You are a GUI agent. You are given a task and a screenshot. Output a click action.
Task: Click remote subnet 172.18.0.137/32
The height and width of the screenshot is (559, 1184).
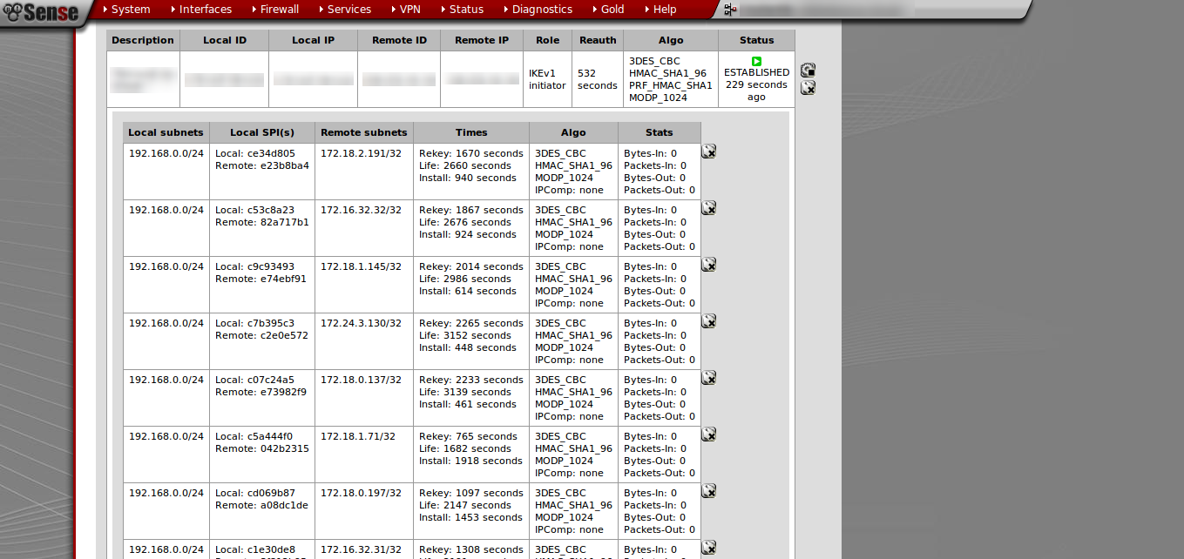click(361, 380)
